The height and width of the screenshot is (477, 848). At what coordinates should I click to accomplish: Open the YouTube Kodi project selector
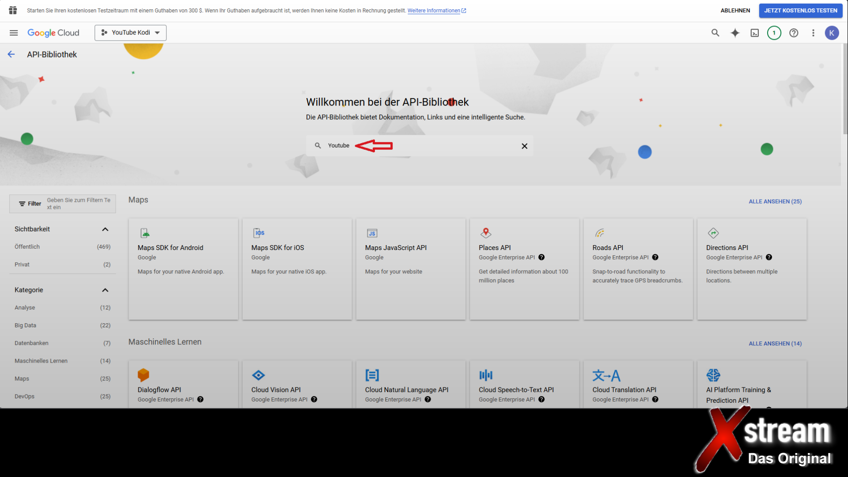130,33
